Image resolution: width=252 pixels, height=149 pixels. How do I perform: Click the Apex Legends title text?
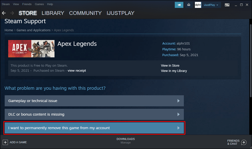(x=77, y=44)
